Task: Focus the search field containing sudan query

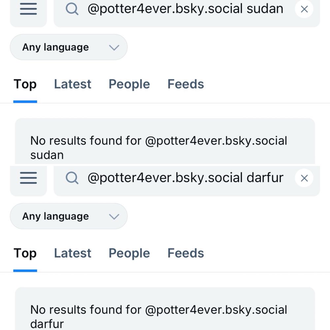Action: pyautogui.click(x=185, y=9)
